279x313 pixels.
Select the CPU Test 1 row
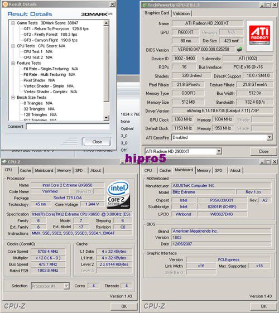point(38,52)
